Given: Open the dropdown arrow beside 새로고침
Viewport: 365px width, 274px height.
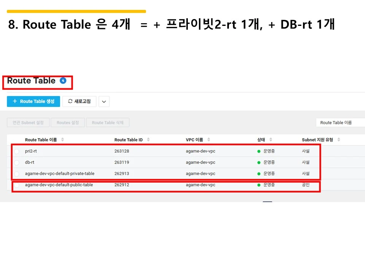Looking at the screenshot, I should coord(104,101).
